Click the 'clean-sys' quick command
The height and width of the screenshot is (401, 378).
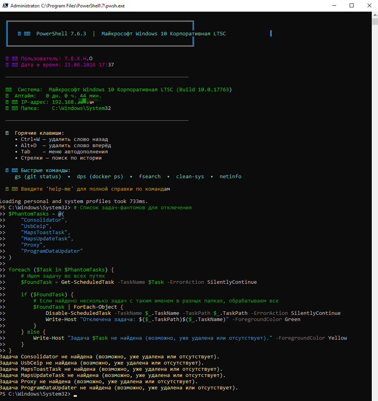coord(190,177)
